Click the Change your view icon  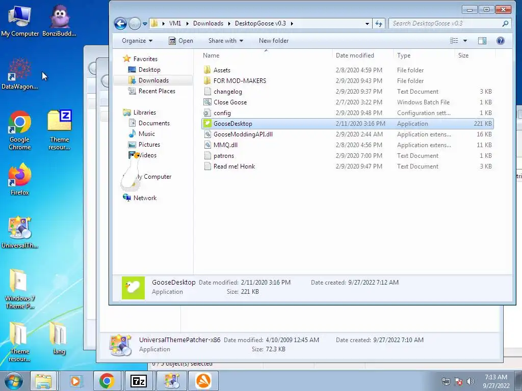point(454,41)
